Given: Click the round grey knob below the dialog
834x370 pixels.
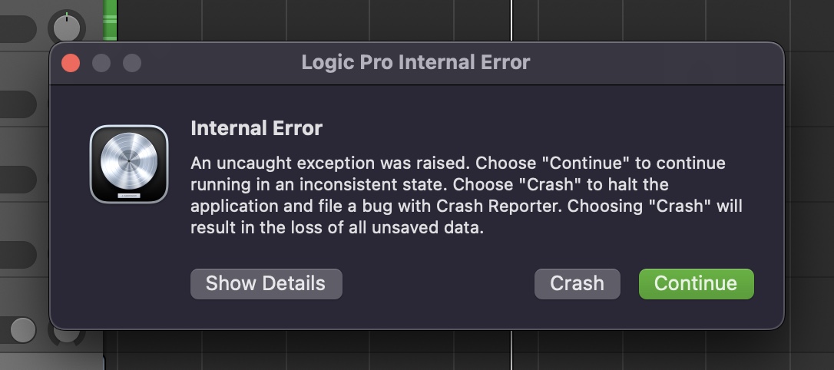Looking at the screenshot, I should pos(23,330).
